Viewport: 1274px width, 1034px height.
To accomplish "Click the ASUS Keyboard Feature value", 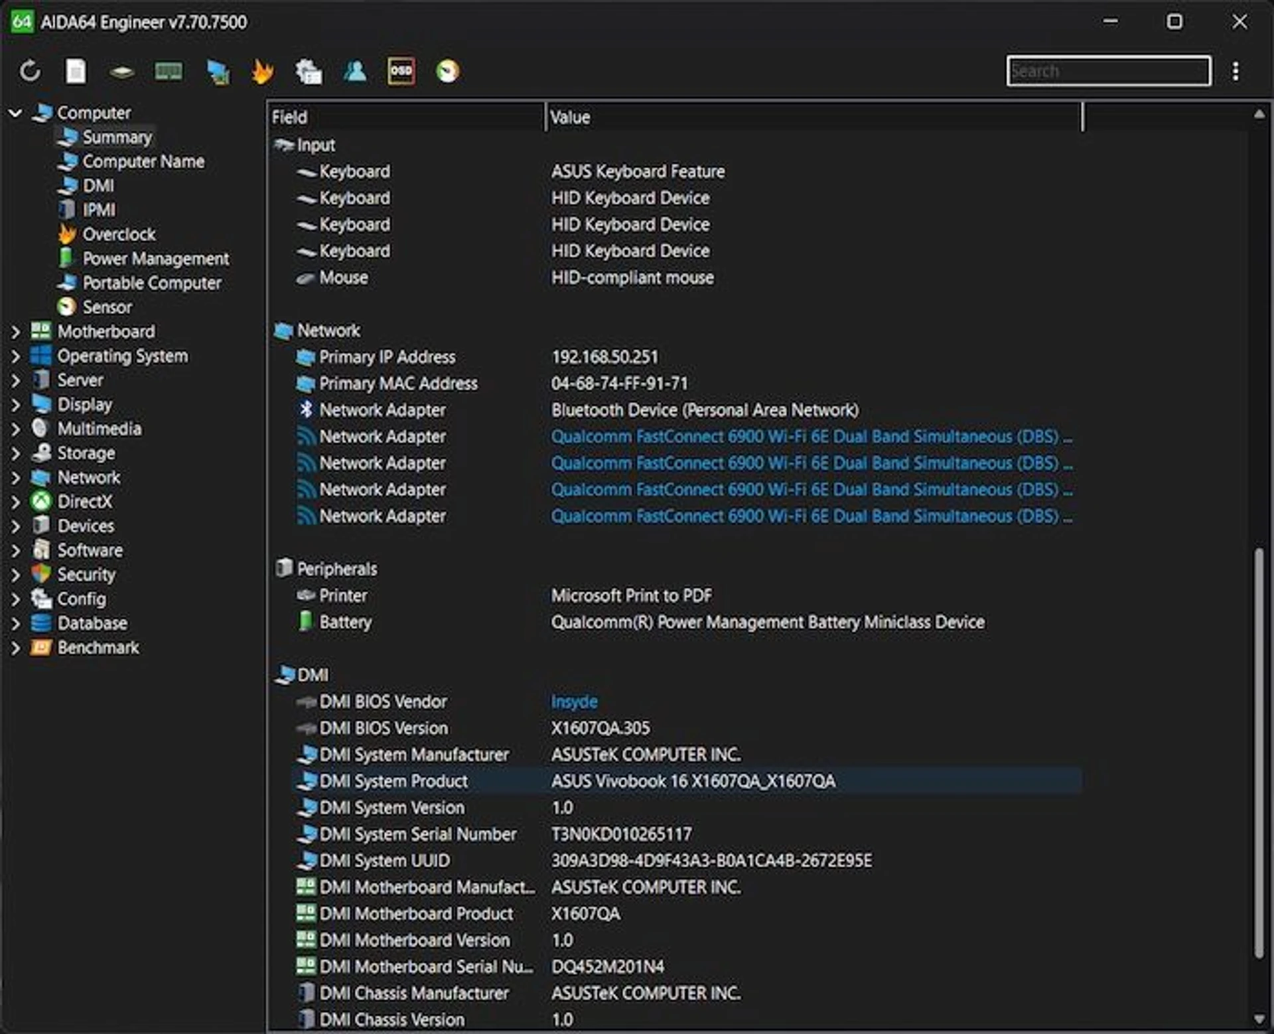I will coord(638,172).
